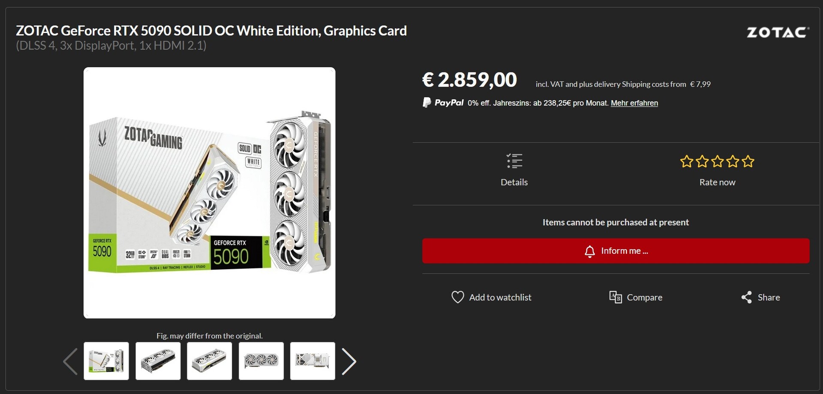Select the third rating star
Image resolution: width=823 pixels, height=394 pixels.
click(718, 161)
